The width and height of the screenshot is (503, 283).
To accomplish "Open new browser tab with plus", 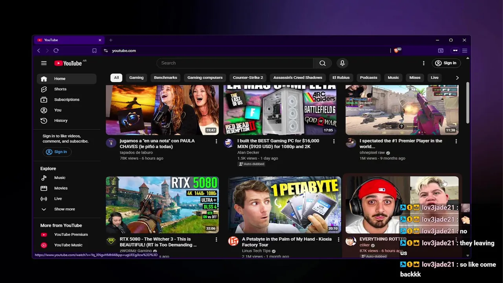I will [111, 40].
